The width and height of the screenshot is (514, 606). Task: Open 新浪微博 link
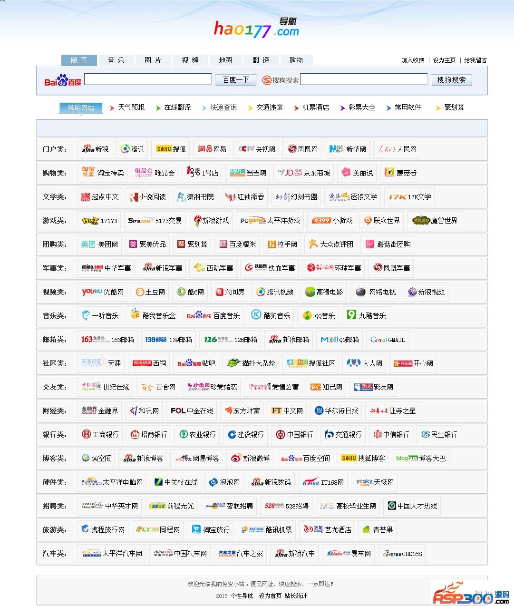click(250, 458)
